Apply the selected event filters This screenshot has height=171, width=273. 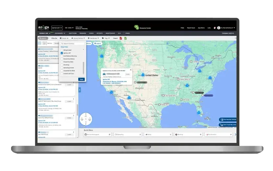(x=81, y=79)
